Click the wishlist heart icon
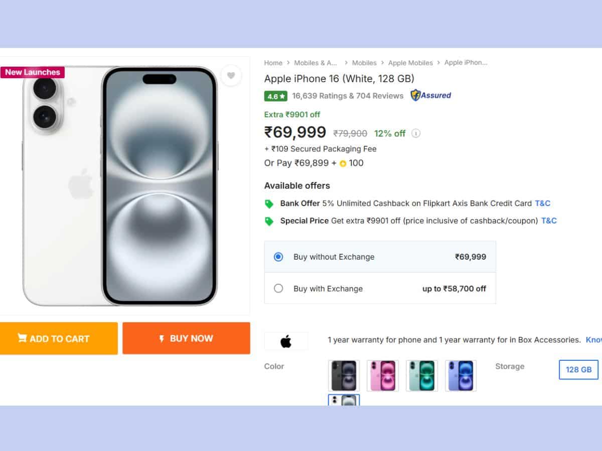This screenshot has height=451, width=602. (231, 76)
